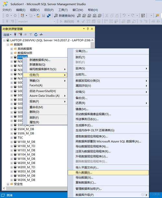
Task: Select the SS04_M_DB database
Action: pos(26,129)
